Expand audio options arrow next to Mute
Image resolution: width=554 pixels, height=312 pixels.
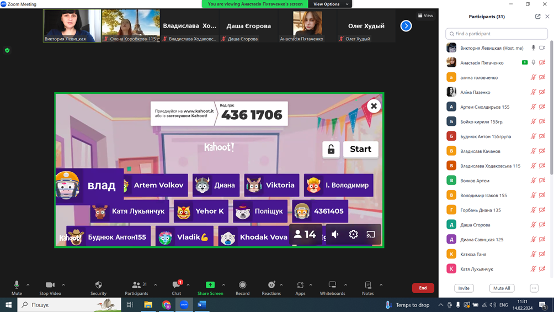pyautogui.click(x=28, y=285)
